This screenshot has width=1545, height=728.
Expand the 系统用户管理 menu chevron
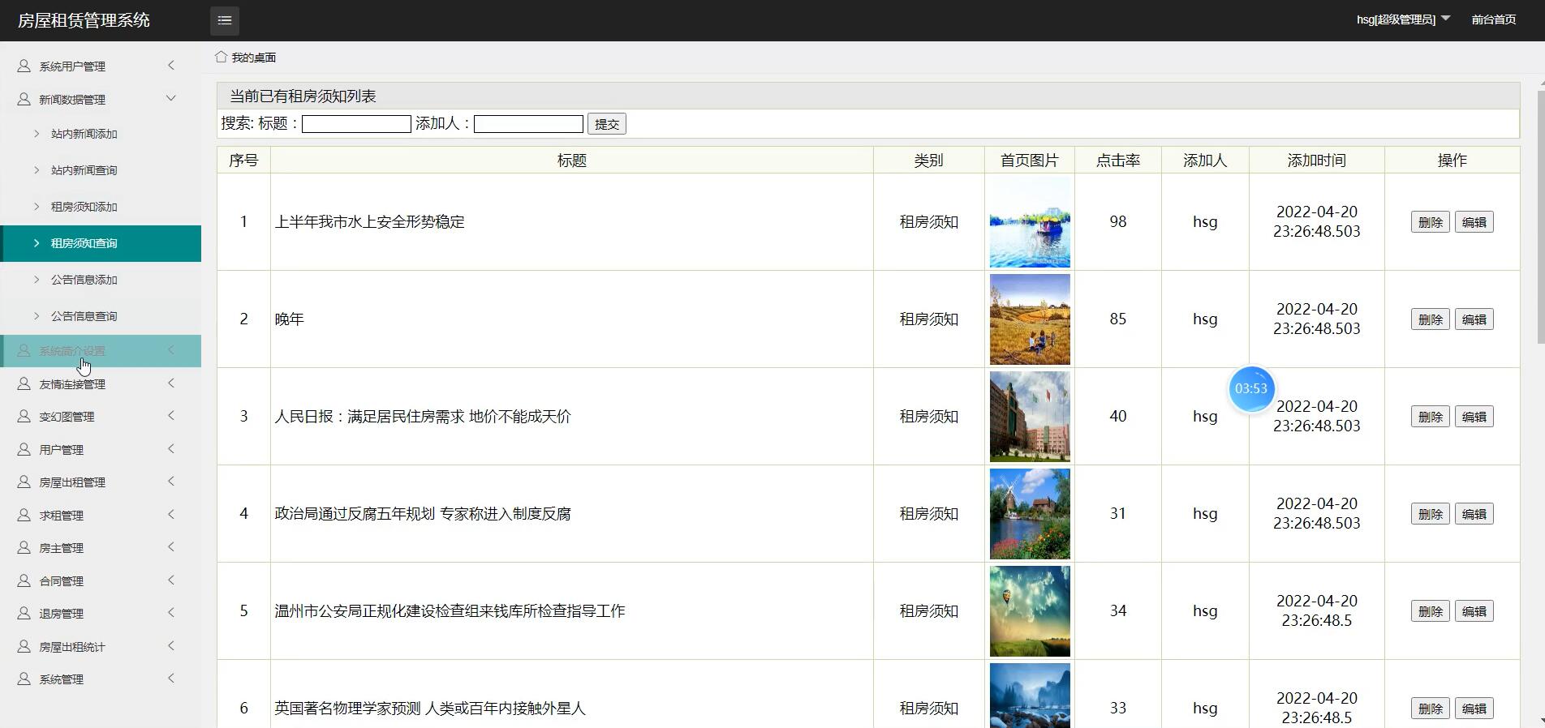[x=171, y=65]
